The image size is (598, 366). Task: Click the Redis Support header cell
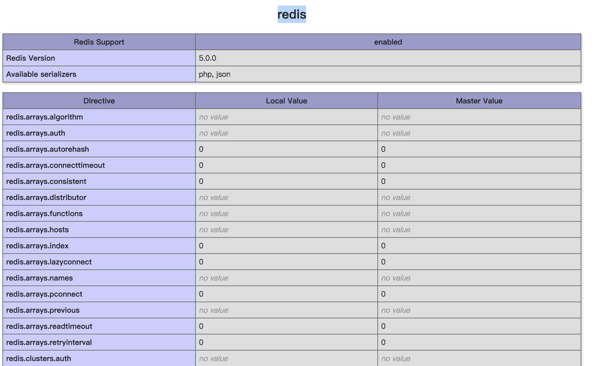[99, 42]
